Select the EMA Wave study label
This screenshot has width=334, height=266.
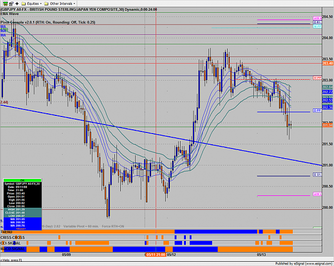tap(10, 14)
